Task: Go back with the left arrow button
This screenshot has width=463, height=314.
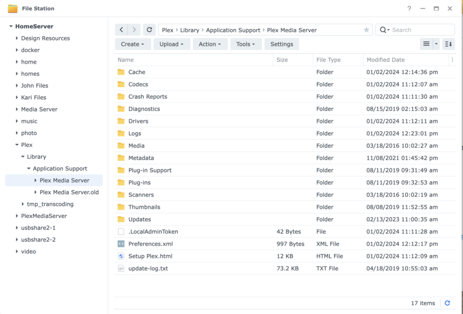Action: [x=121, y=30]
